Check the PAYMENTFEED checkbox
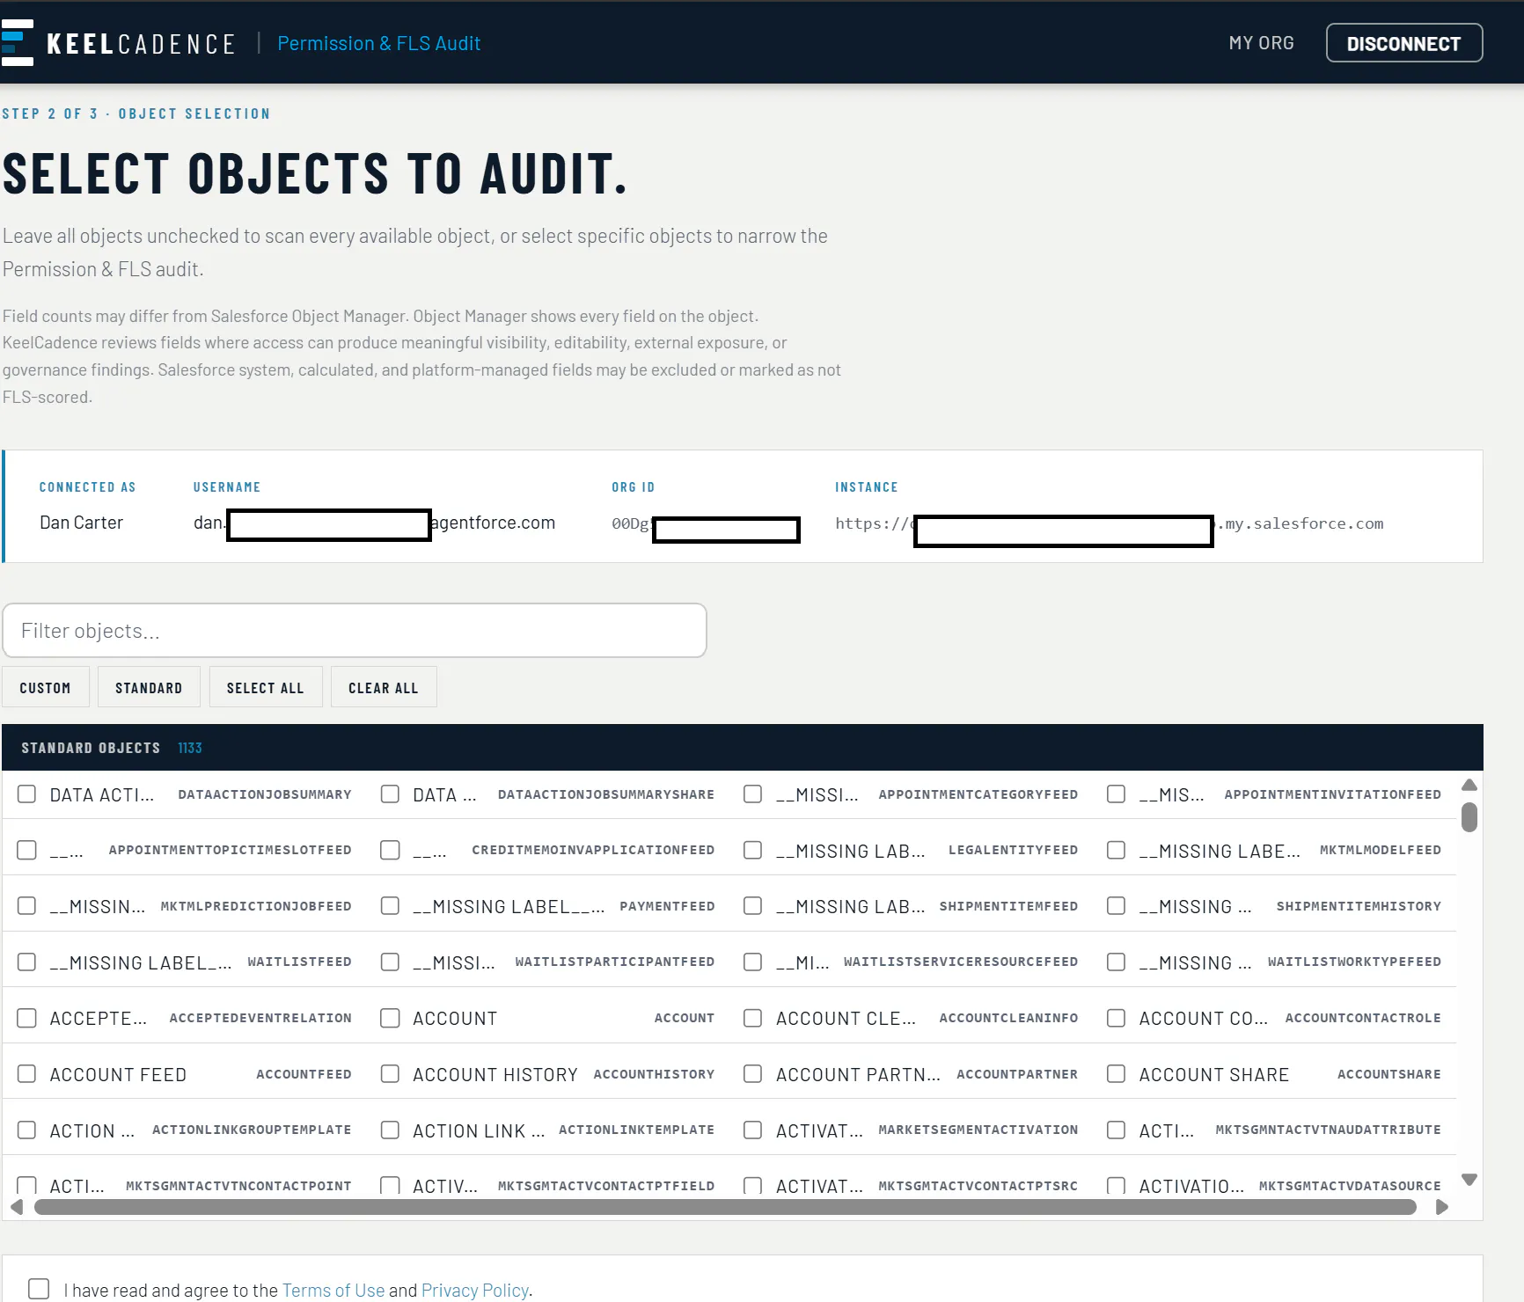This screenshot has width=1524, height=1302. click(x=390, y=906)
